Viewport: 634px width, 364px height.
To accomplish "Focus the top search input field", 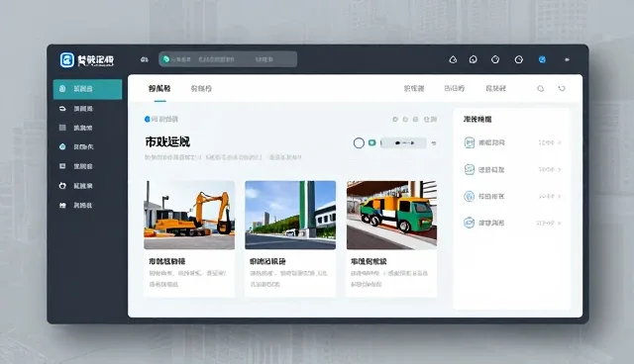I will (228, 59).
